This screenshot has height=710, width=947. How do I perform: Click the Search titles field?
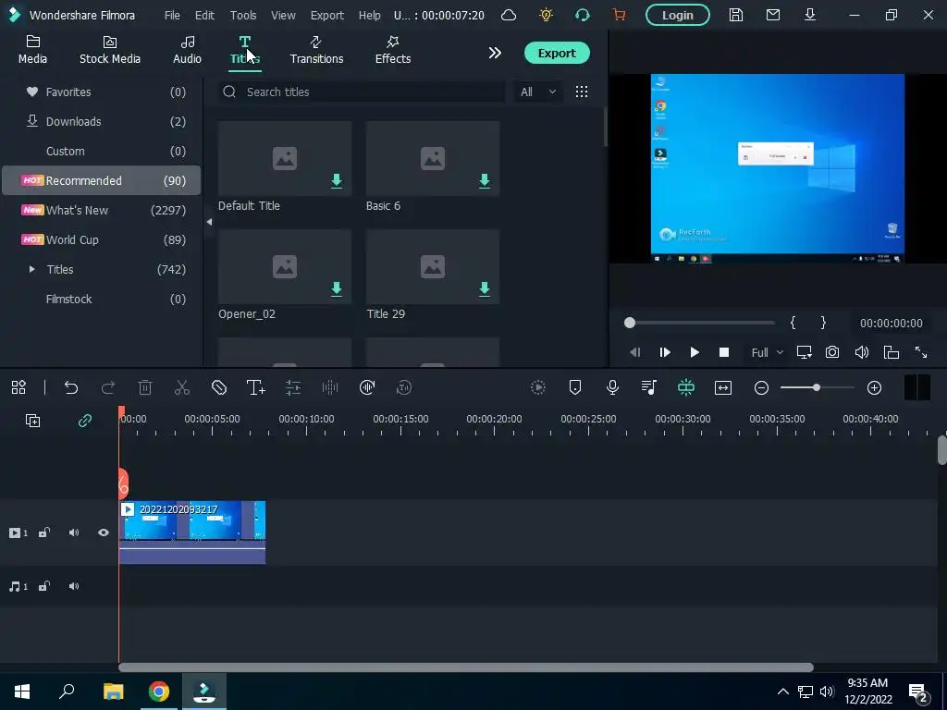362,92
